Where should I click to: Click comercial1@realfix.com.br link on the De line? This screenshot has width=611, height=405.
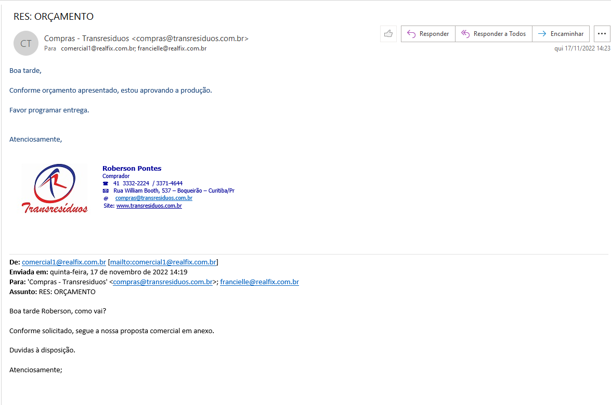click(64, 262)
